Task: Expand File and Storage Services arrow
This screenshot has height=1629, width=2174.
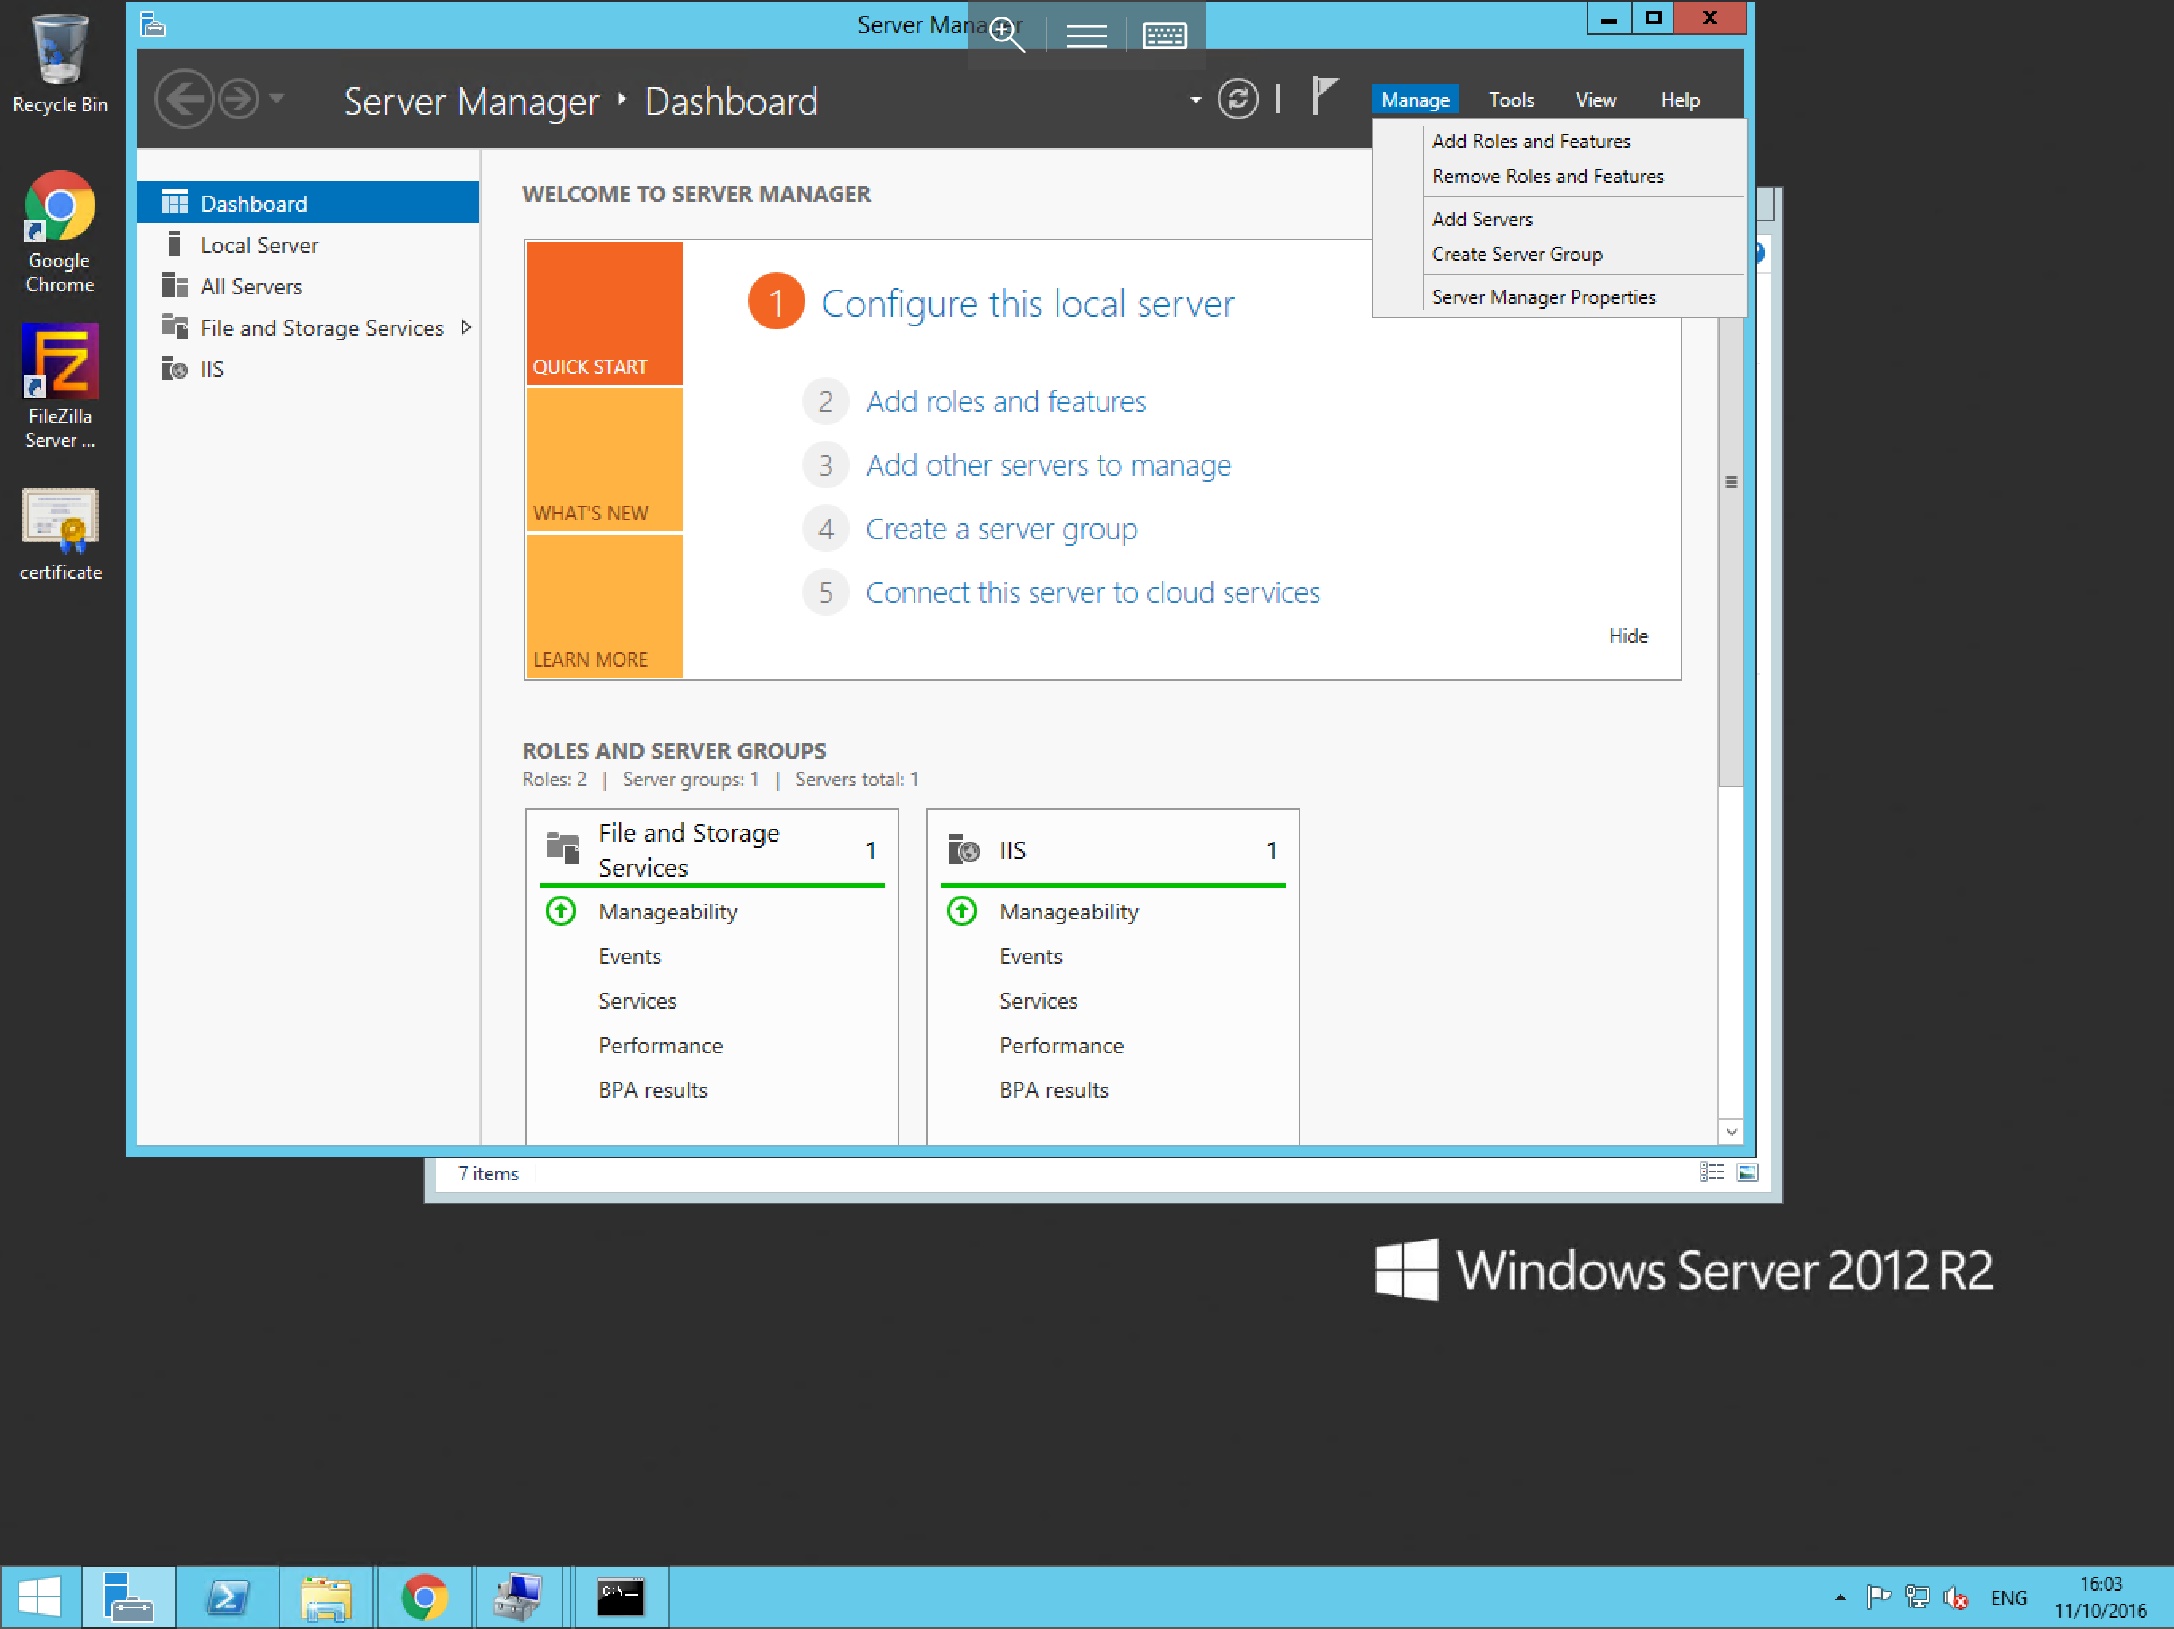Action: pyautogui.click(x=466, y=327)
